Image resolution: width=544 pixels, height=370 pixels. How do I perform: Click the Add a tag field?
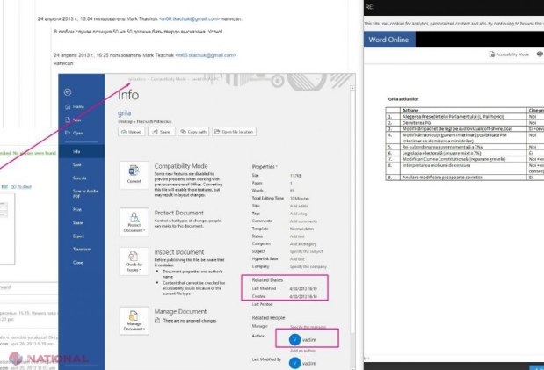click(299, 214)
